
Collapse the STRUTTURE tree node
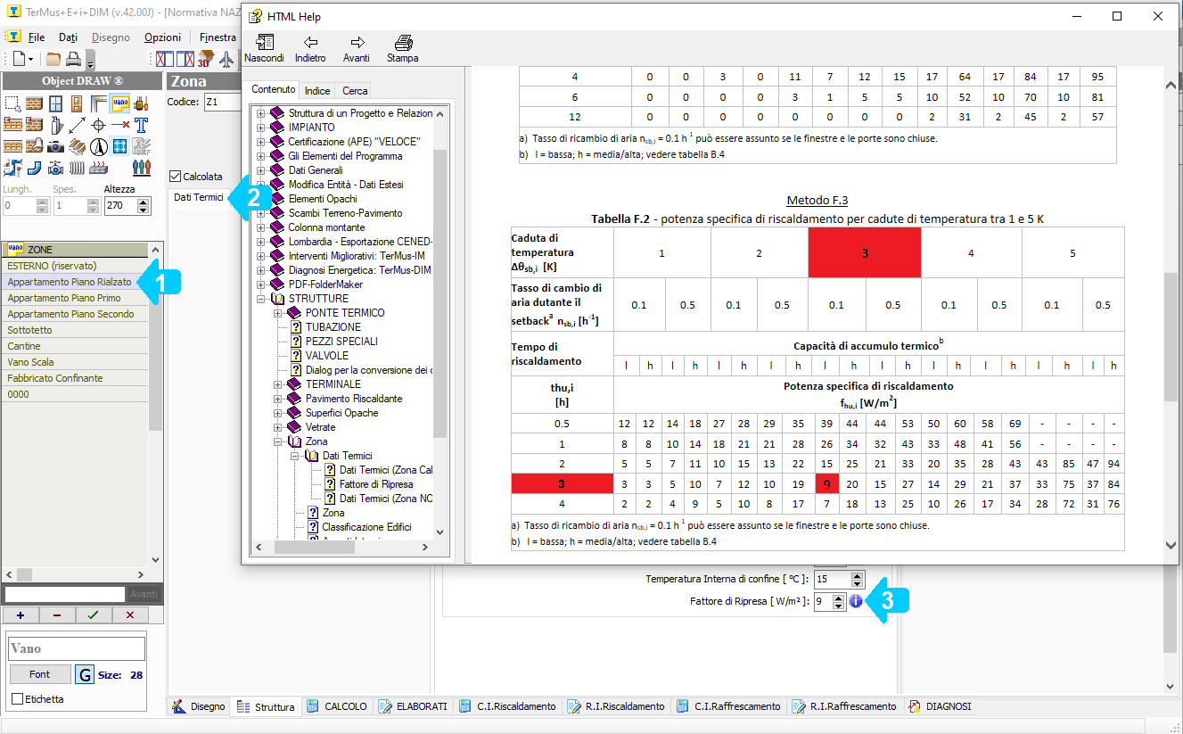pyautogui.click(x=261, y=299)
